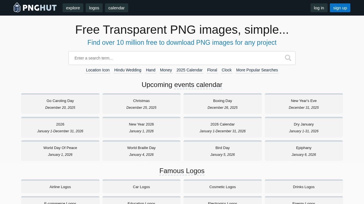Viewport: 364px width, 204px height.
Task: Go to the calendar page
Action: click(116, 8)
